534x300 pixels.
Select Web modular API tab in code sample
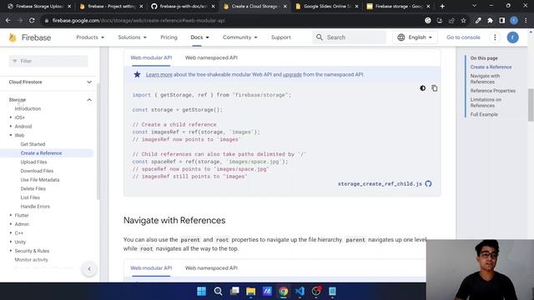151,57
